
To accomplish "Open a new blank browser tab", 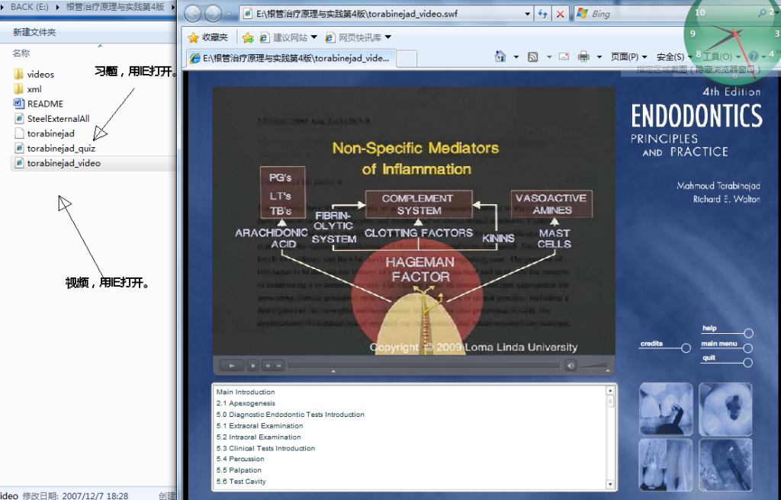I will click(407, 59).
